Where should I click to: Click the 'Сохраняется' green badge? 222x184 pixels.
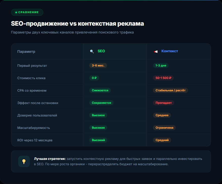(101, 103)
